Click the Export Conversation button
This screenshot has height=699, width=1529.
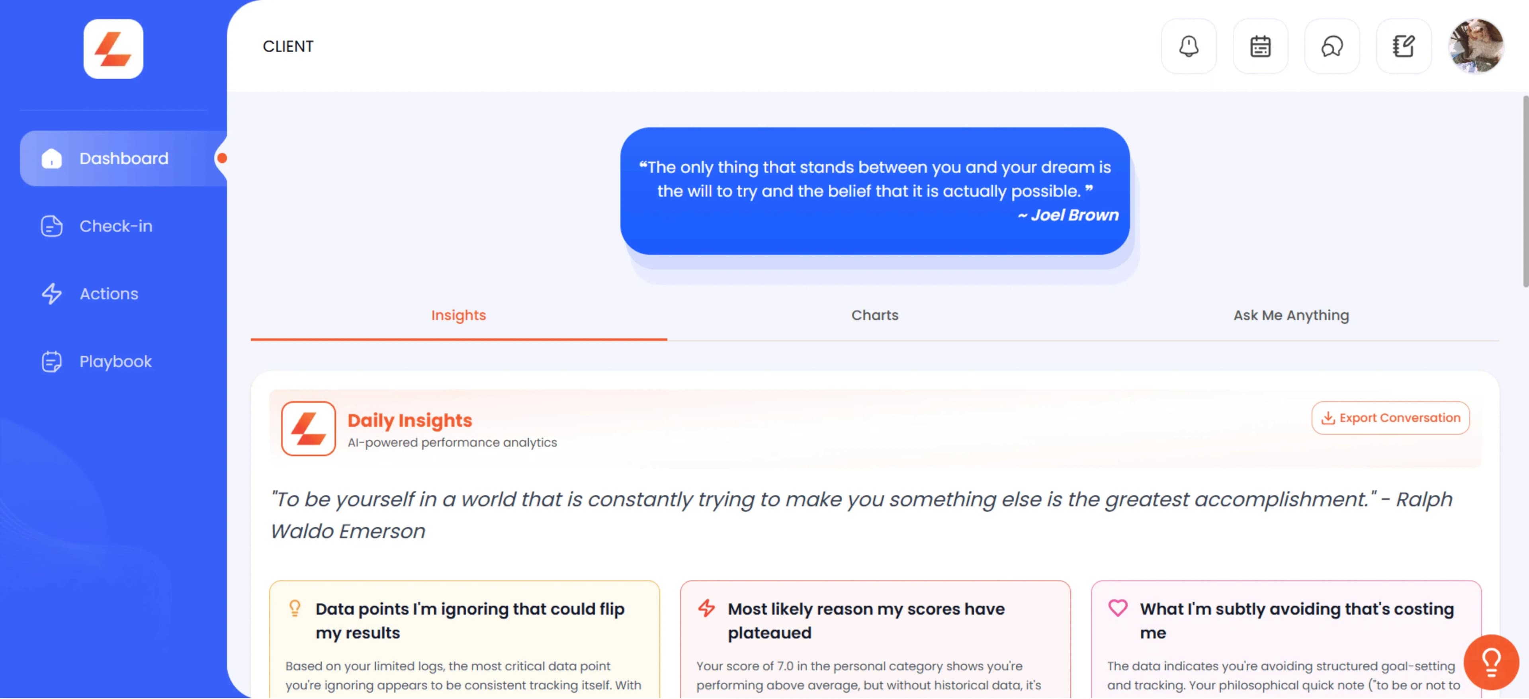pyautogui.click(x=1390, y=418)
